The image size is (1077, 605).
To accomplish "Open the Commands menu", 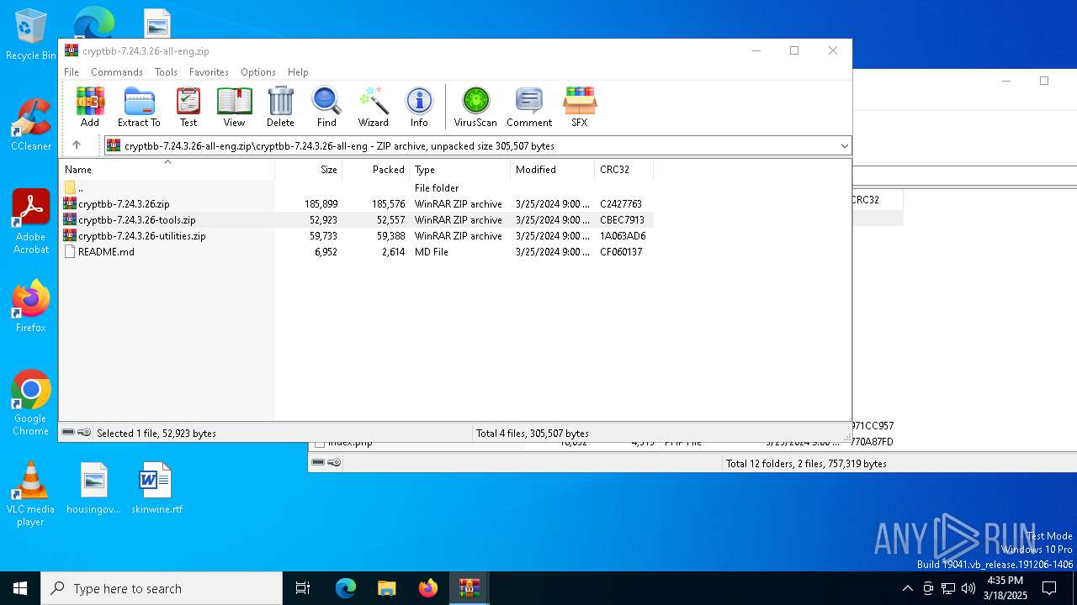I will (x=117, y=72).
